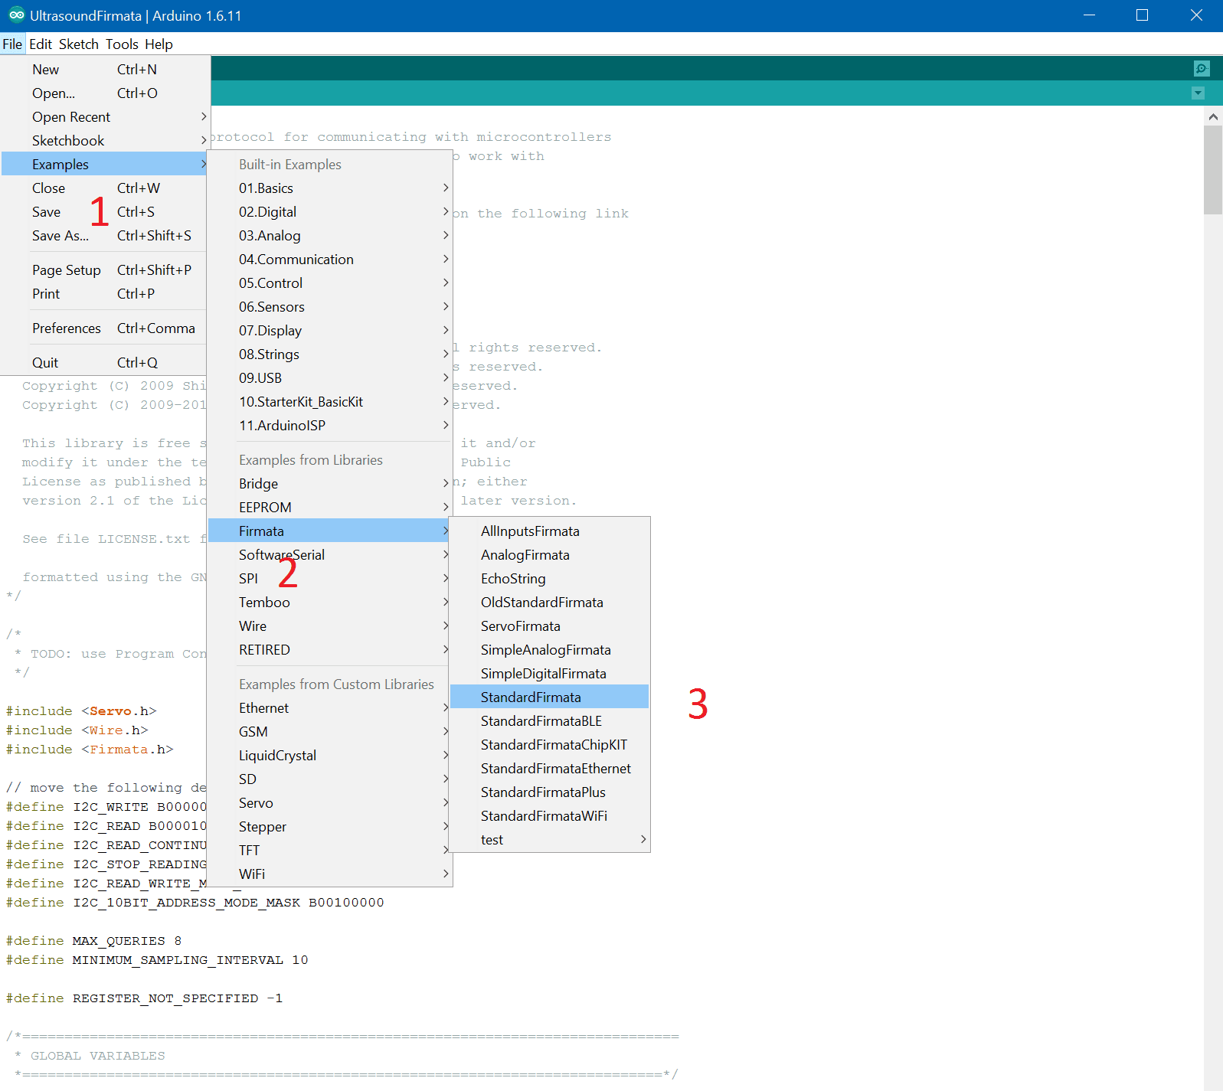1223x1091 pixels.
Task: Expand the 01.Basics examples
Action: tap(330, 188)
